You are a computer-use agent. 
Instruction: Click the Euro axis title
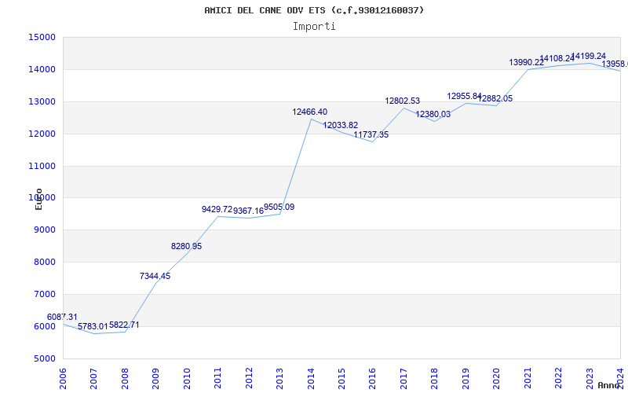38,199
